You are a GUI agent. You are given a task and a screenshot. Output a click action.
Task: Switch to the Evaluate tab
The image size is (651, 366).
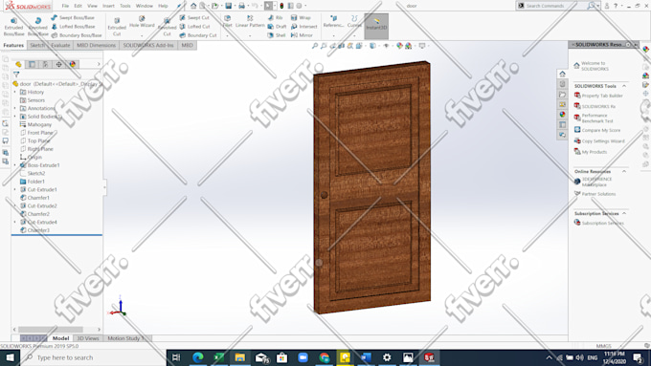(x=60, y=45)
